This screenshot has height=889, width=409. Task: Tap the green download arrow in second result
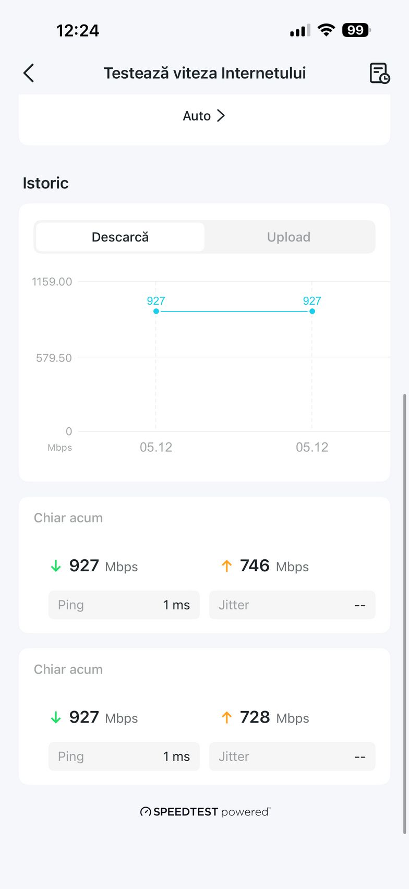pyautogui.click(x=56, y=718)
